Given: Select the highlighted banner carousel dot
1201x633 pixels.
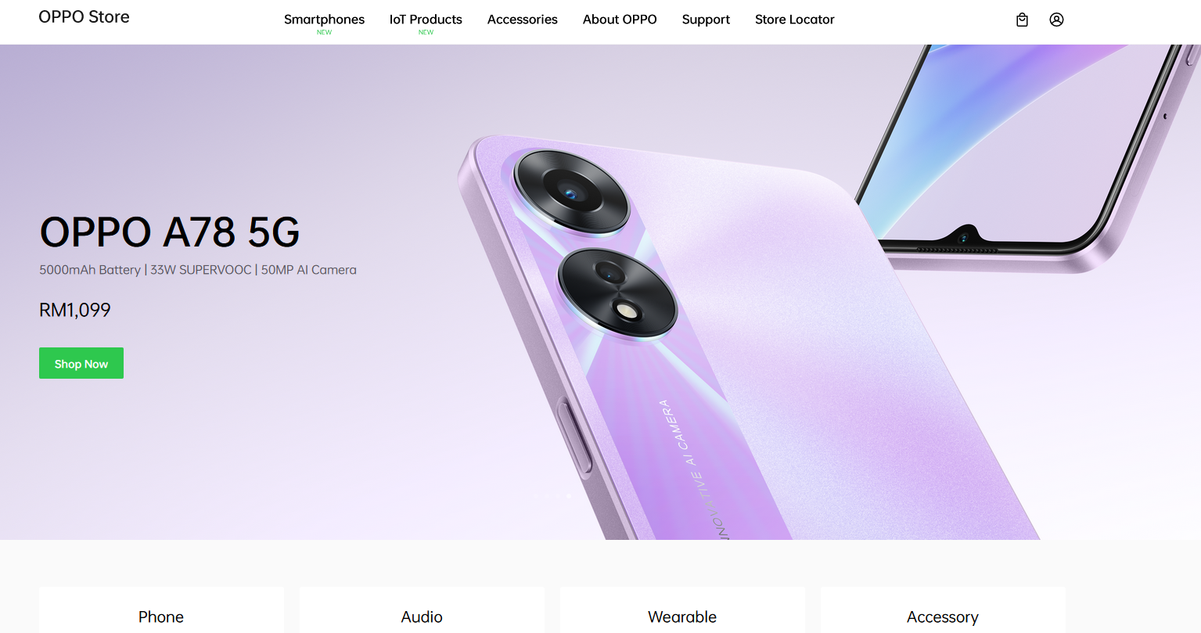Looking at the screenshot, I should click(x=568, y=495).
